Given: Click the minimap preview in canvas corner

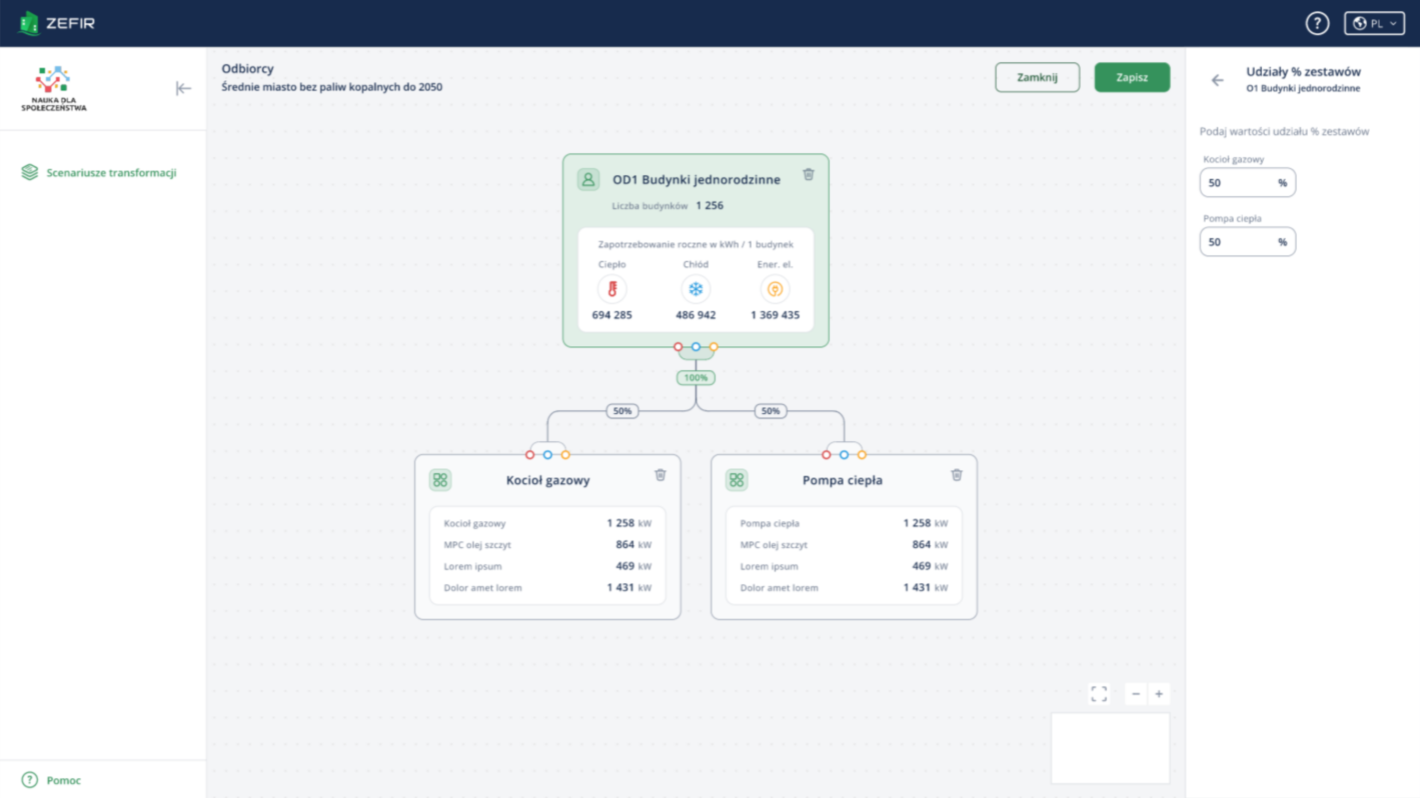Looking at the screenshot, I should [1110, 748].
